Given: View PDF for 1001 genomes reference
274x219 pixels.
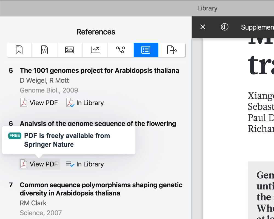Looking at the screenshot, I should (x=39, y=103).
